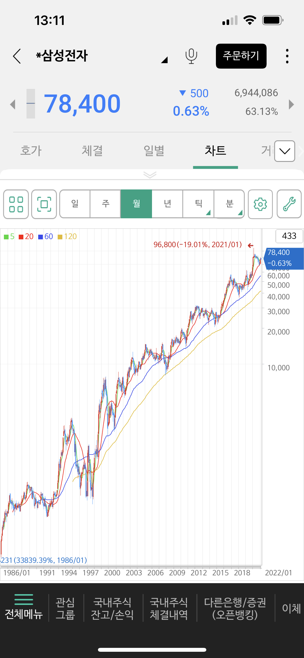The height and width of the screenshot is (658, 304).
Task: Tap the 2022/01 date axis label
Action: pos(279,573)
